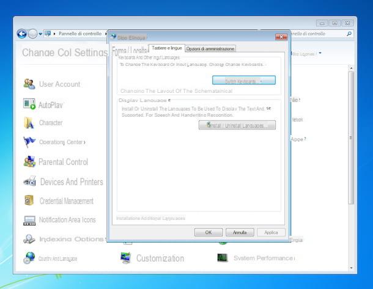The image size is (373, 289).
Task: Click the scrollbar down arrow in Control Panel
Action: pos(351,268)
